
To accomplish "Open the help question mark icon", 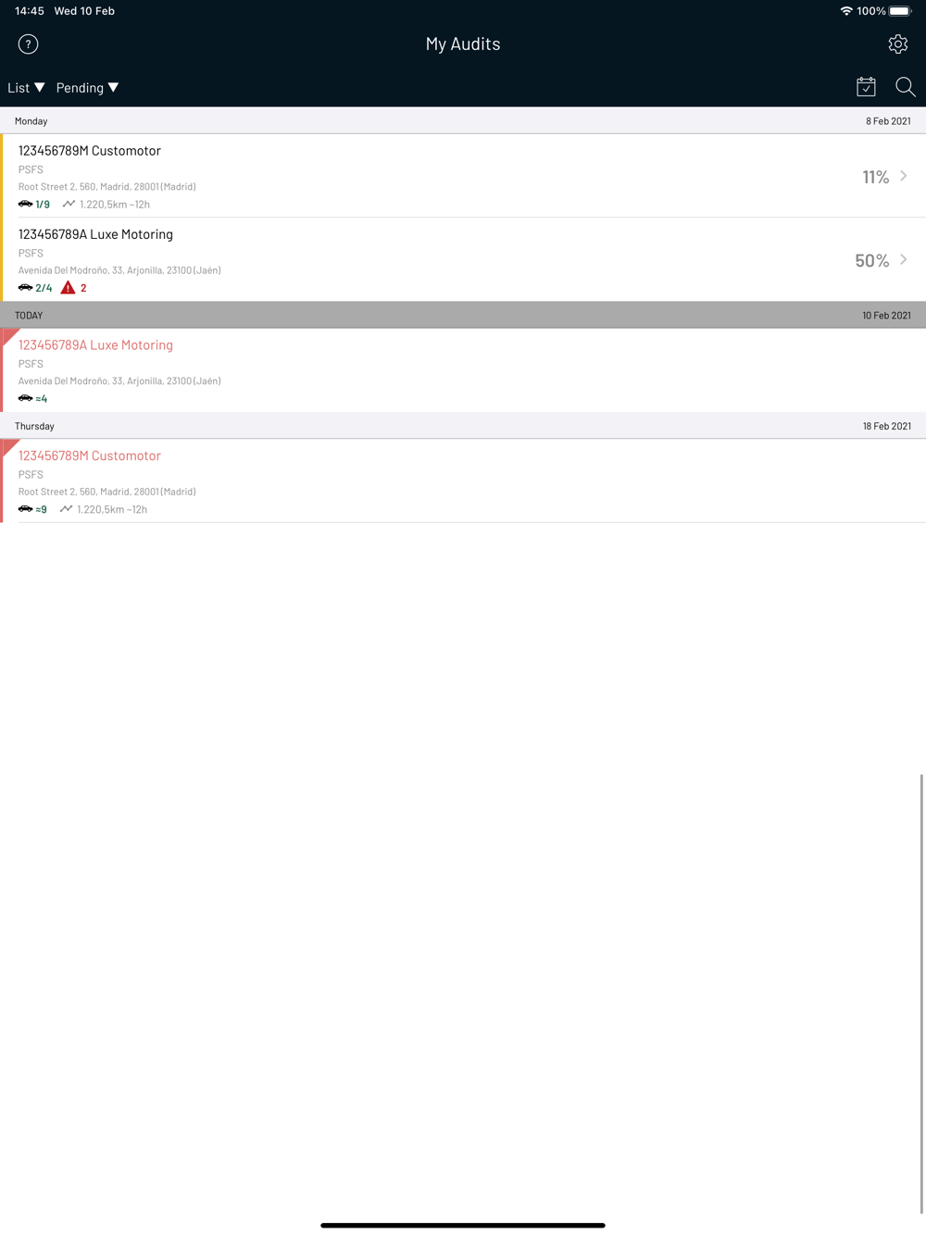I will 28,44.
